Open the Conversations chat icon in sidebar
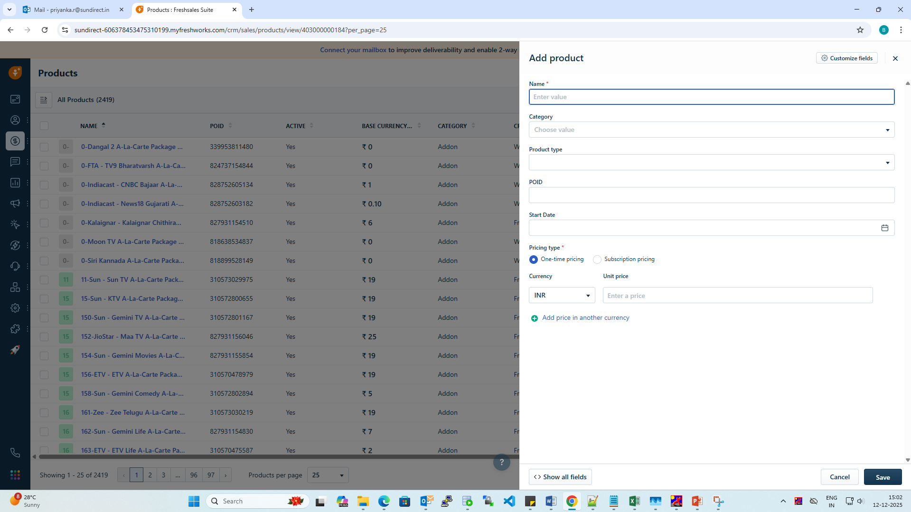911x512 pixels. coord(15,162)
